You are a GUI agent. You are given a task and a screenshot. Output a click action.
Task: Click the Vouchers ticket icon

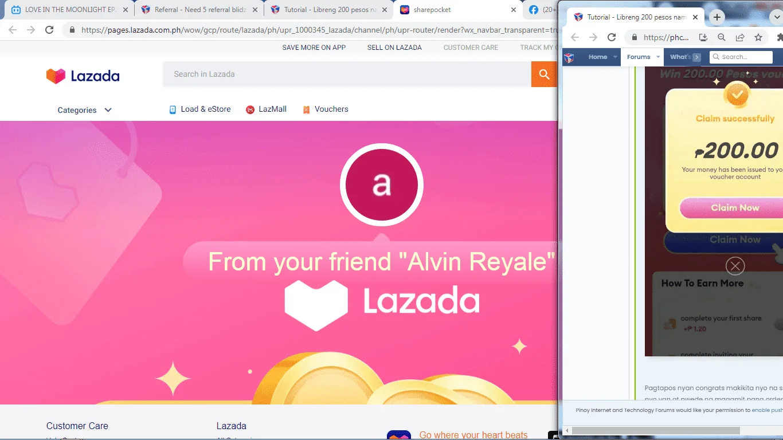[x=306, y=109]
